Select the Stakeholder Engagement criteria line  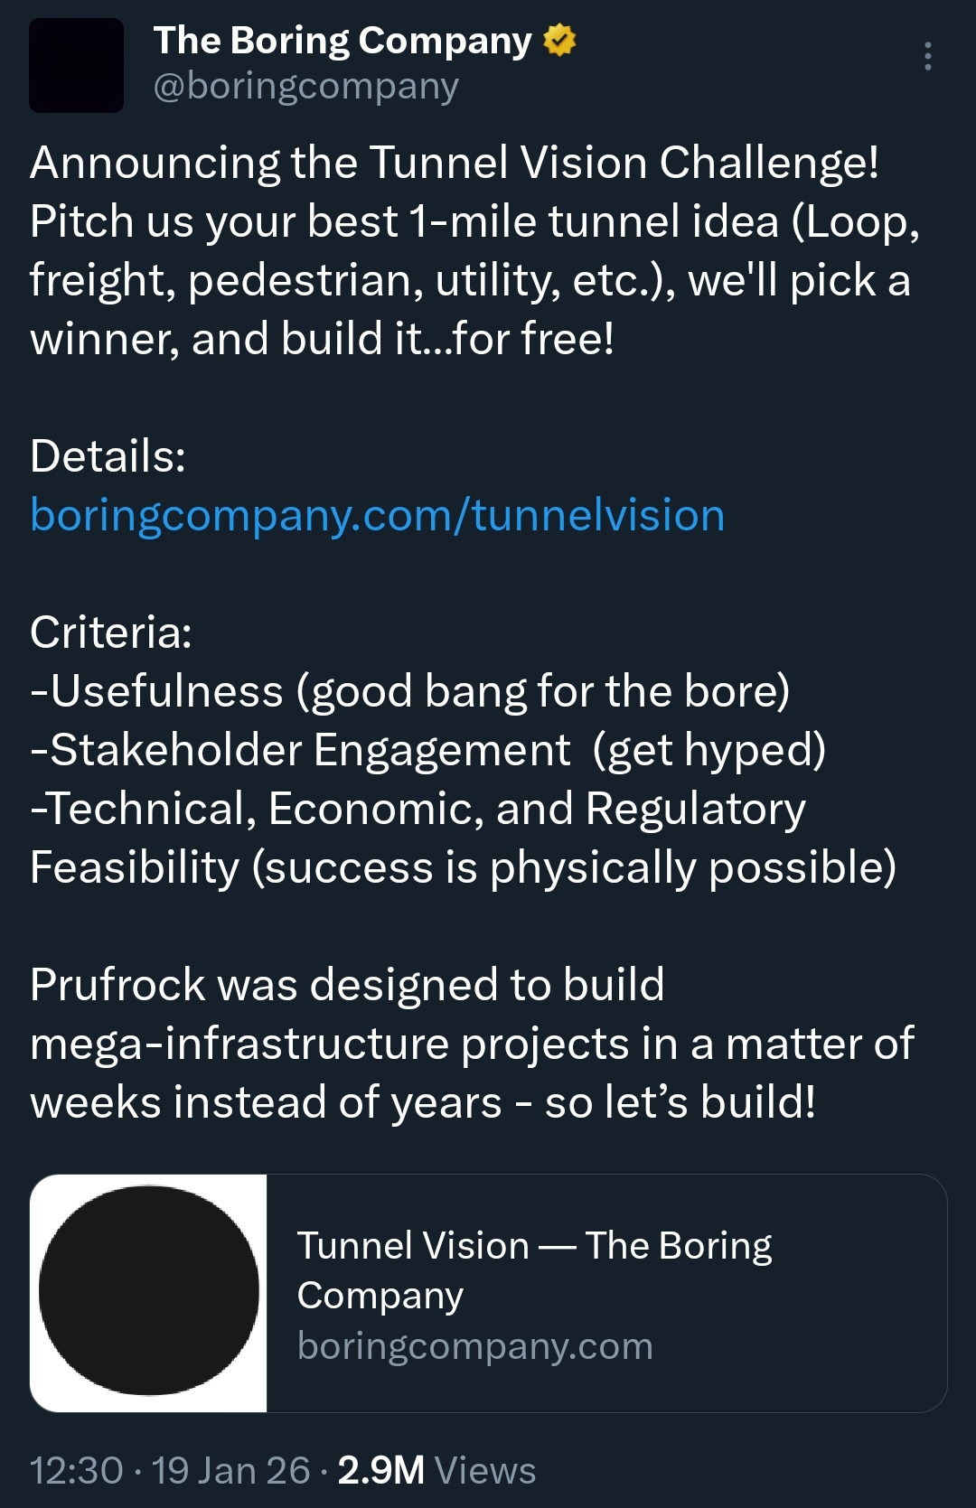(x=428, y=750)
